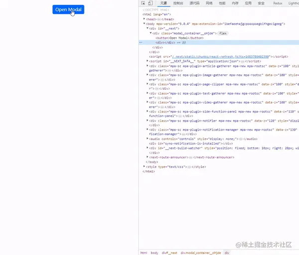Open the 控制台 tab
Screen dimensions: 299x255
tap(178, 3)
